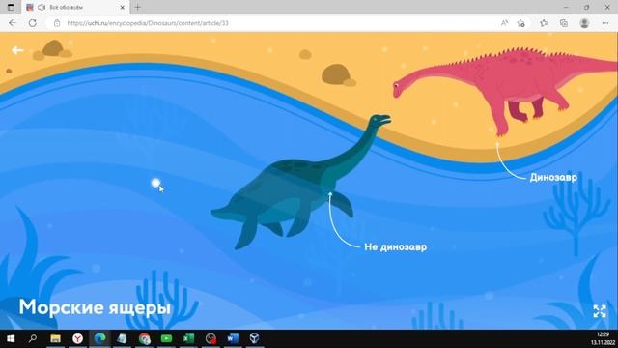618x348 pixels.
Task: Open Word from the taskbar
Action: coord(233,338)
